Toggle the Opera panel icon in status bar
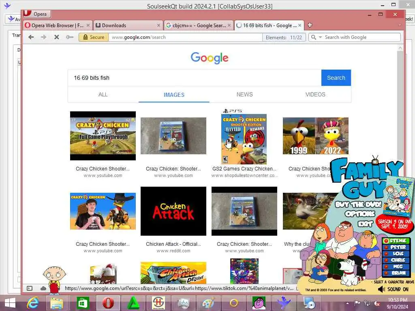Viewport: 415px width, 311px height. point(30,288)
